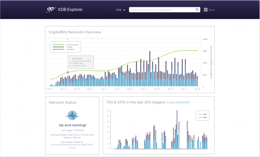Click the 'Feb '17' axis label
This screenshot has height=157, width=260.
(x=50, y=89)
